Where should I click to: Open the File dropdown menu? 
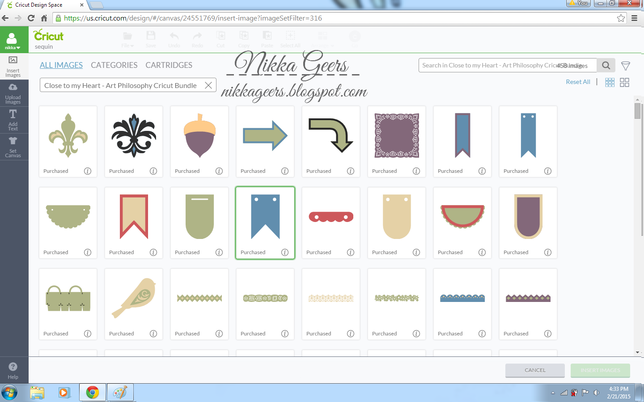point(127,39)
